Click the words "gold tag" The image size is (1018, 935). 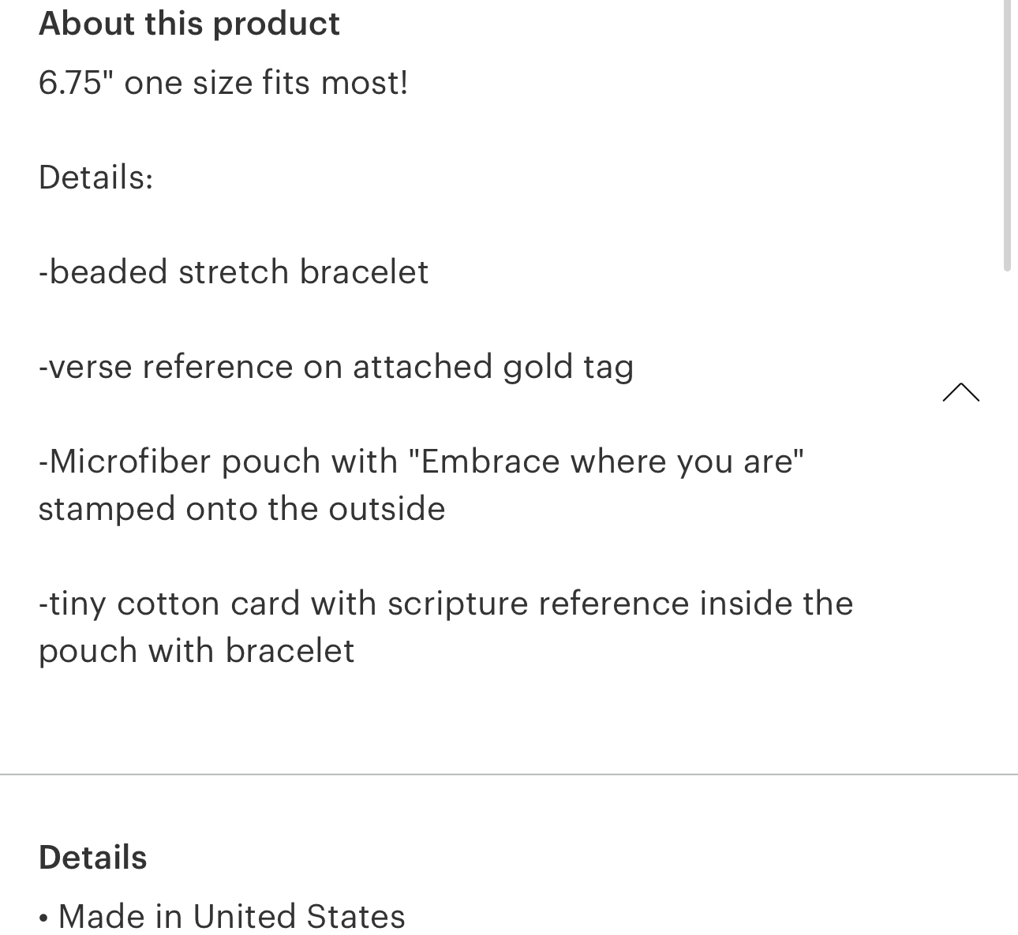point(568,367)
